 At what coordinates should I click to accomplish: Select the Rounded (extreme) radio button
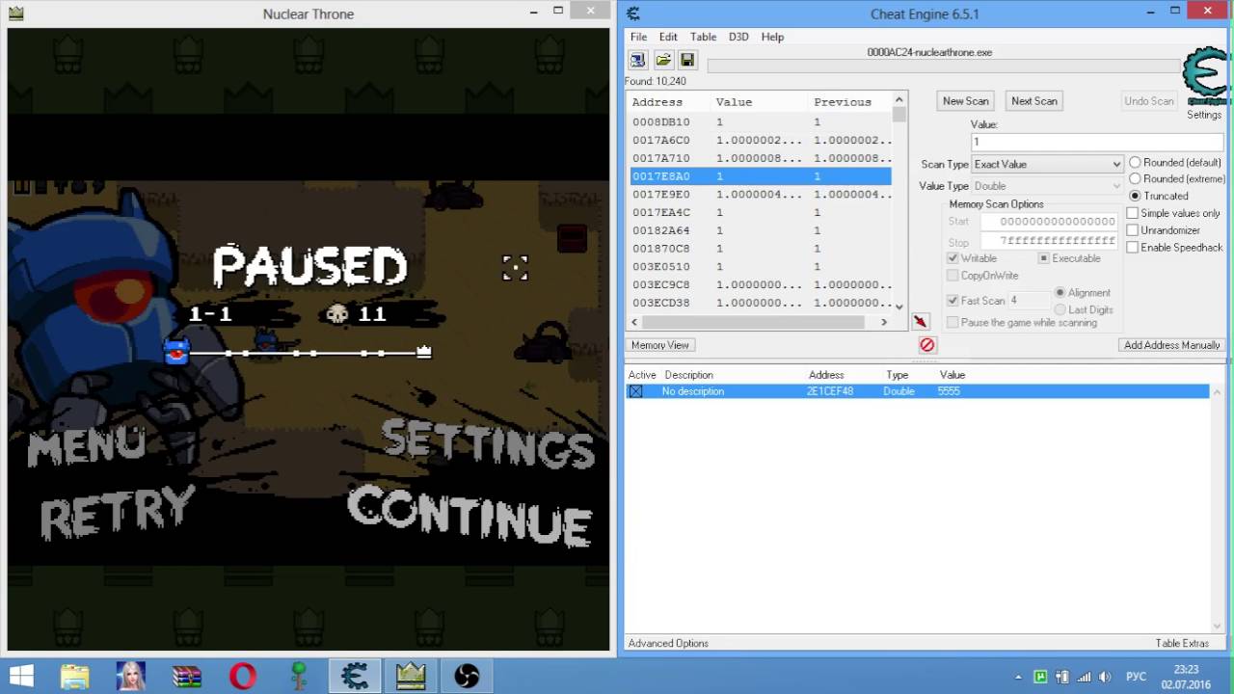coord(1135,178)
